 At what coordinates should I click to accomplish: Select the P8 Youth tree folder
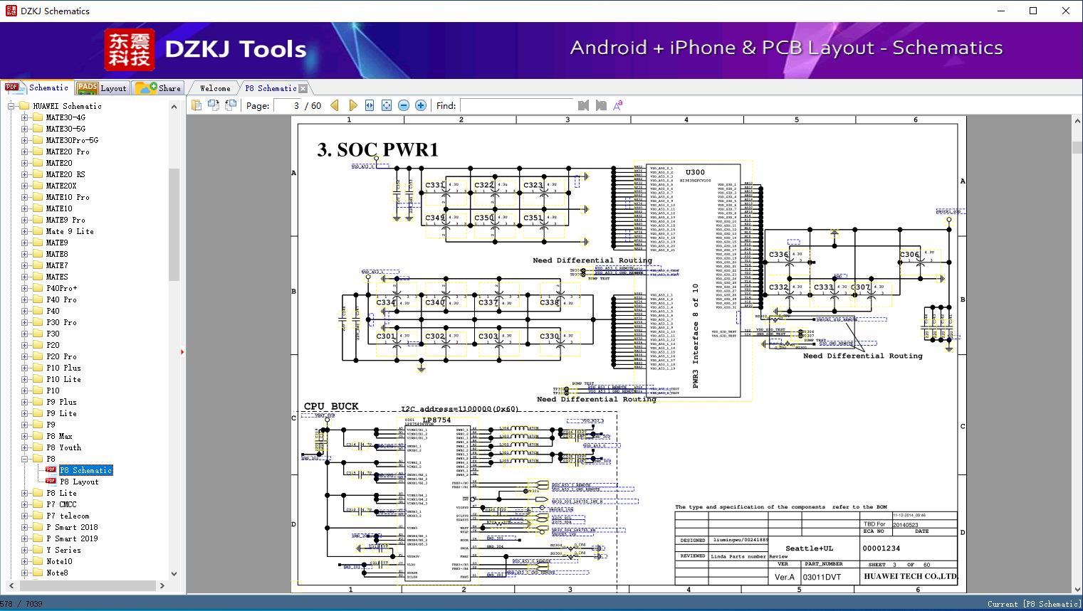pos(64,447)
